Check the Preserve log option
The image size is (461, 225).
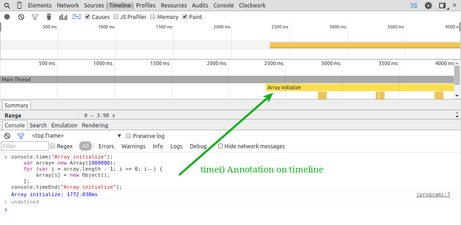[x=129, y=136]
